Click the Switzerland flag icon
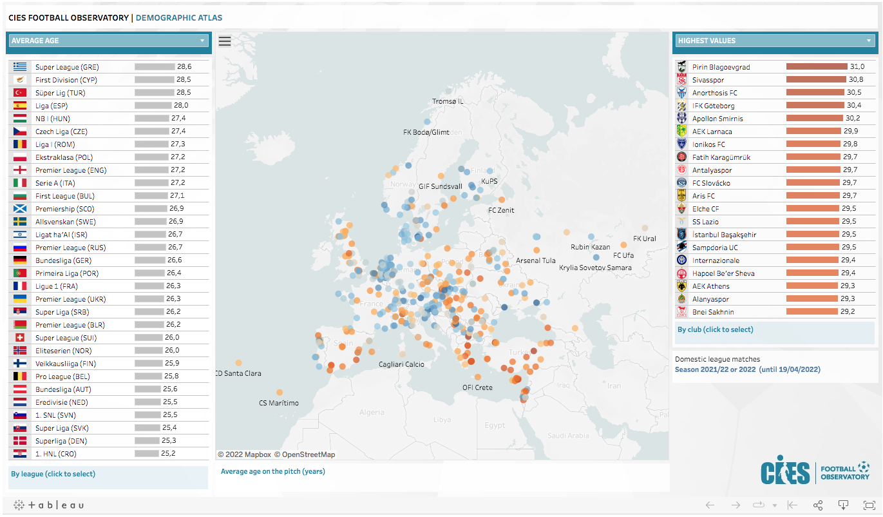The width and height of the screenshot is (883, 517). coord(21,338)
